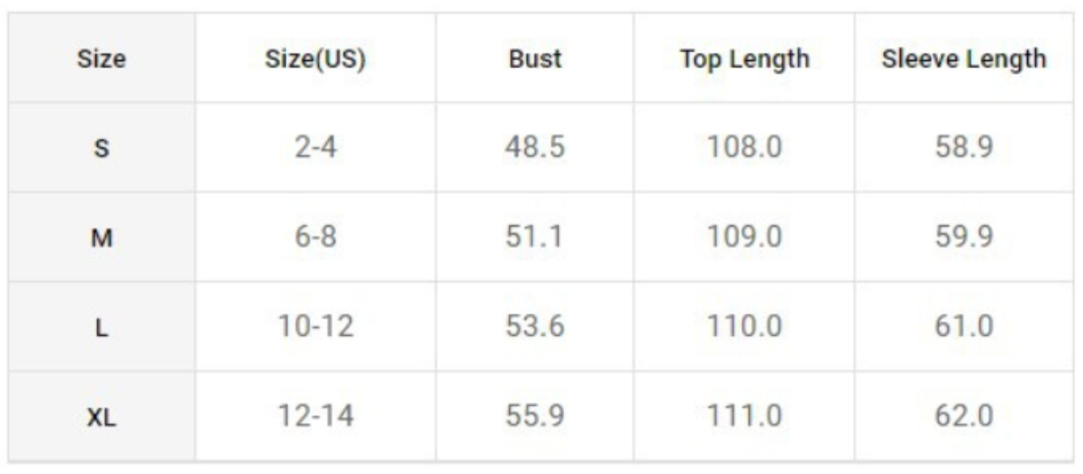Select the S size row label
Viewport: 1083px width, 474px height.
[x=102, y=149]
